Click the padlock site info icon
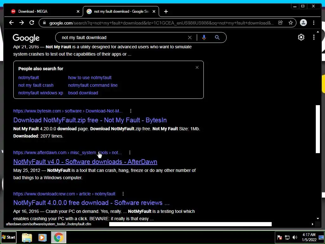 click(x=44, y=23)
